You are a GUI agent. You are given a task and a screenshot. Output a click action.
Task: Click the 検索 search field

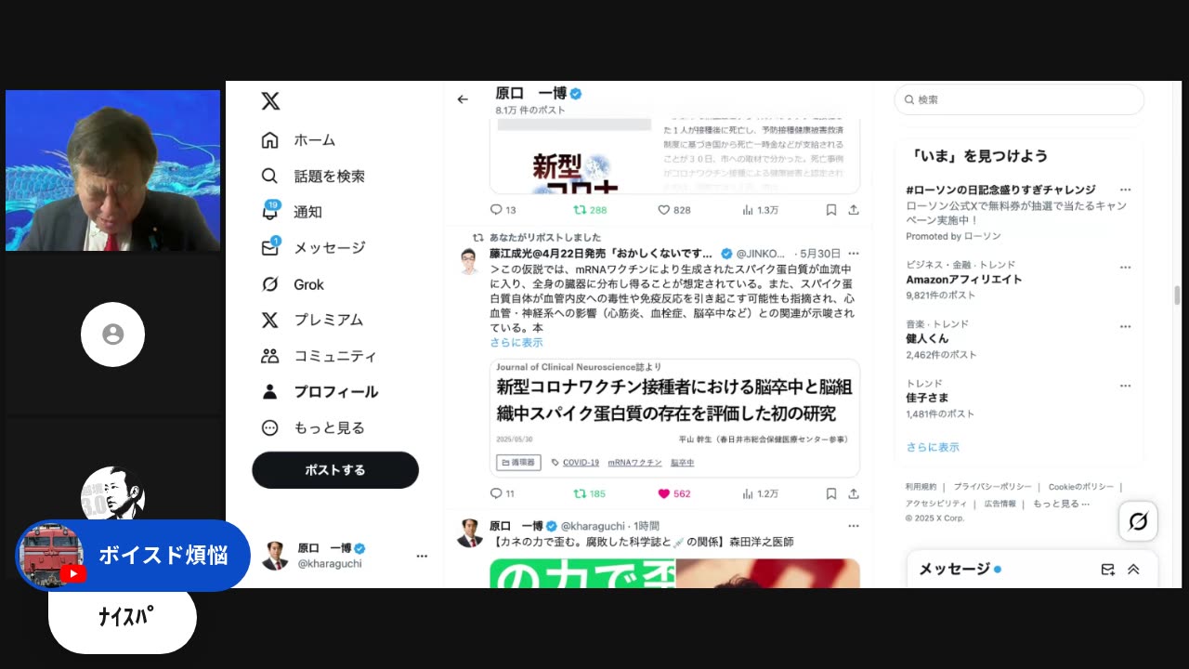pyautogui.click(x=1019, y=99)
